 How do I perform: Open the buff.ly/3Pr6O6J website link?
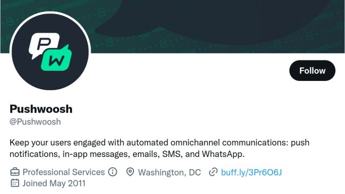click(x=251, y=172)
